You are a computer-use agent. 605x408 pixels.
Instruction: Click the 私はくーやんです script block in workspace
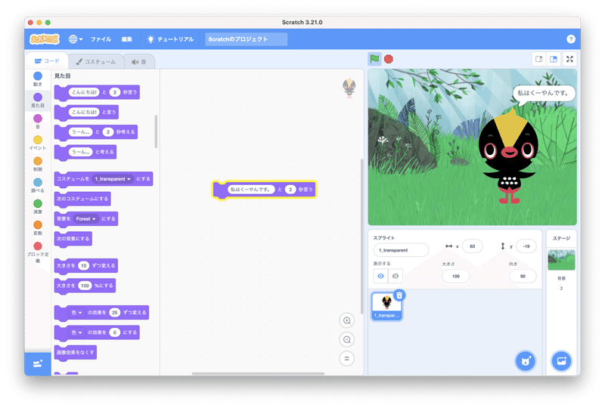[x=264, y=190]
